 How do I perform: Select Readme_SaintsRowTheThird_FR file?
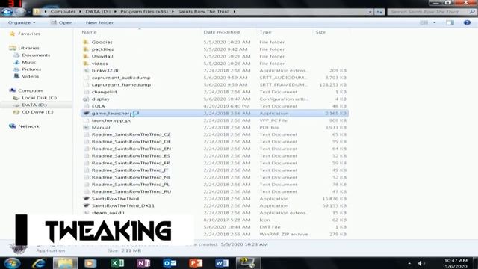point(131,163)
